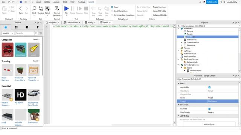The image size is (241, 135).
Task: Open Toolbox Inventory grid tab
Action: pos(16,27)
